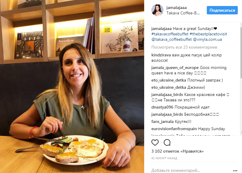Open dnastya096 commenter profile
The image size is (242, 173).
pos(162,107)
